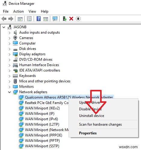Click the disc drive icon for DVD/CD-ROM
Viewport: 141px width, 150px height.
15,60
